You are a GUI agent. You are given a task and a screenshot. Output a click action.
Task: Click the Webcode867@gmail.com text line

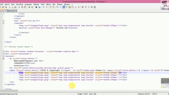pos(29,61)
